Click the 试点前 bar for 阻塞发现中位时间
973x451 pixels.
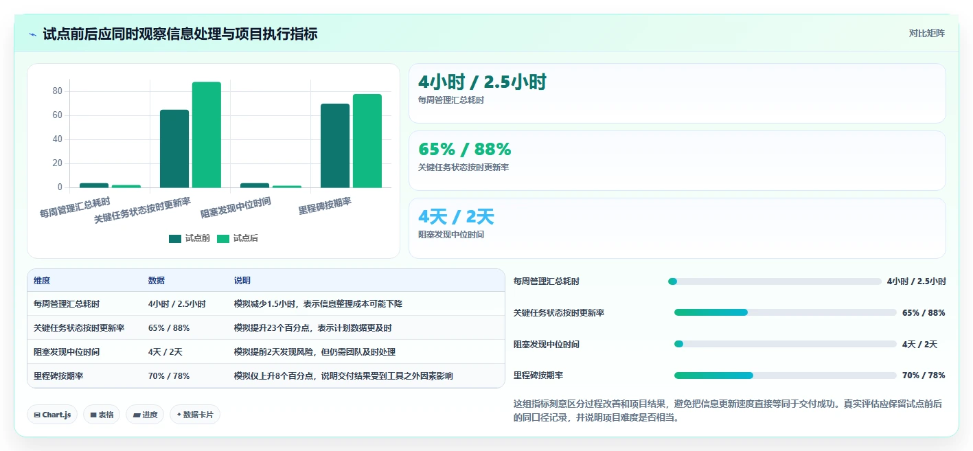point(255,185)
